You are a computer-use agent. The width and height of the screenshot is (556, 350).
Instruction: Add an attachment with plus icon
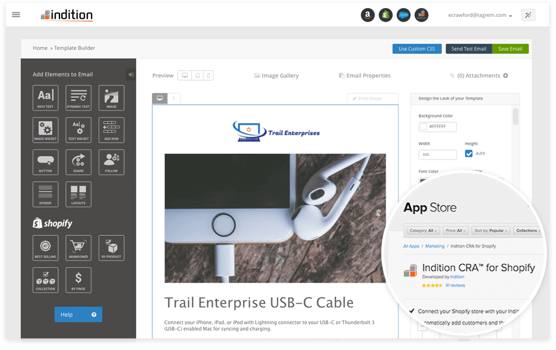click(506, 75)
